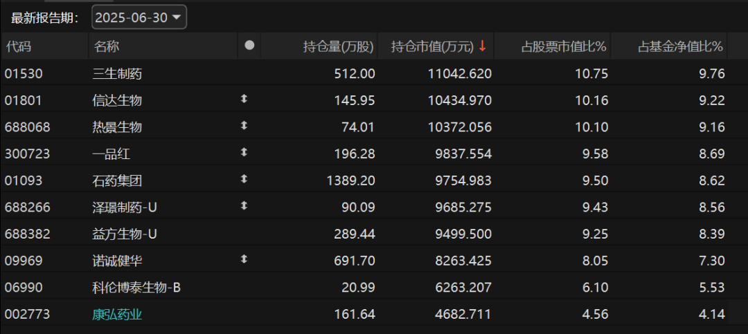Click the up-down arrow icon for 信达生物

tap(244, 100)
